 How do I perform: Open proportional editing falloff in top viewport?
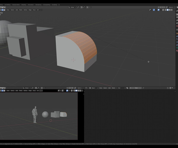(x=90, y=7)
